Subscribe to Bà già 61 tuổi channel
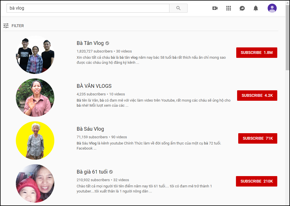 [x=257, y=181]
